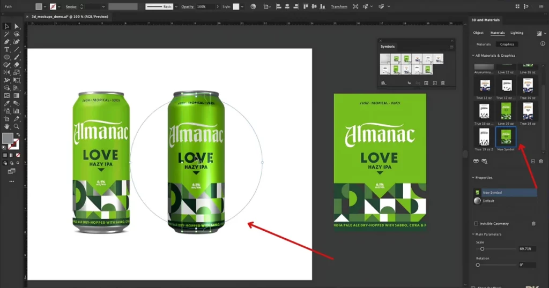Delete material using trash icon below graphics grid

click(x=541, y=162)
